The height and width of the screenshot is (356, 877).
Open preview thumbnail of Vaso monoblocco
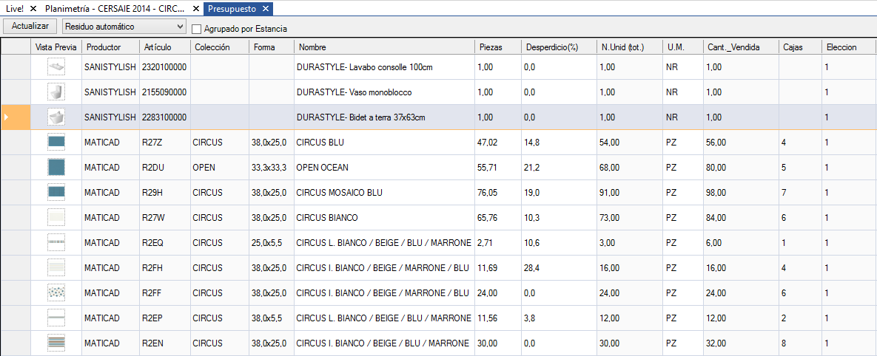56,92
